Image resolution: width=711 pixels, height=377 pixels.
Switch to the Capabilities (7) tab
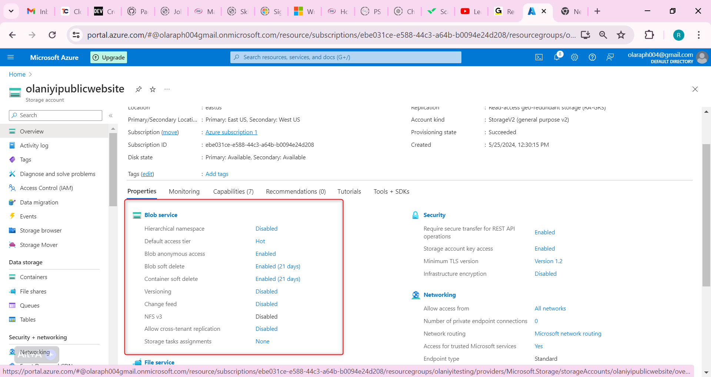tap(233, 191)
